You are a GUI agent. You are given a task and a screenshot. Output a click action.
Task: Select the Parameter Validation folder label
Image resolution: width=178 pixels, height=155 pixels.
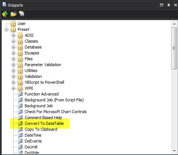coord(43,65)
